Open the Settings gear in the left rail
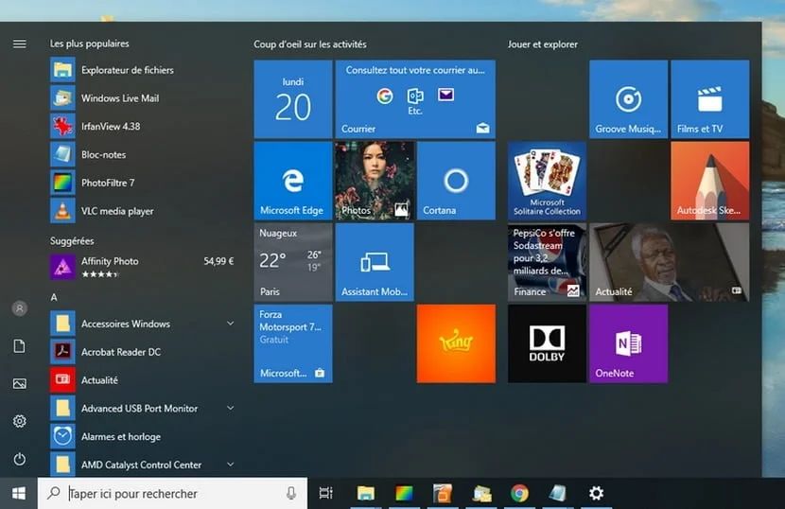The height and width of the screenshot is (509, 785). [x=20, y=421]
